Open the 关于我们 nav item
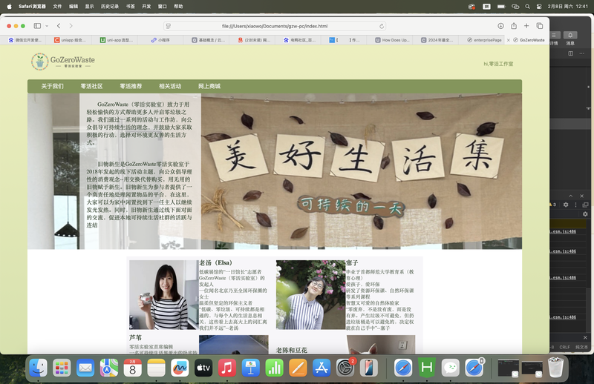This screenshot has height=384, width=594. [52, 86]
